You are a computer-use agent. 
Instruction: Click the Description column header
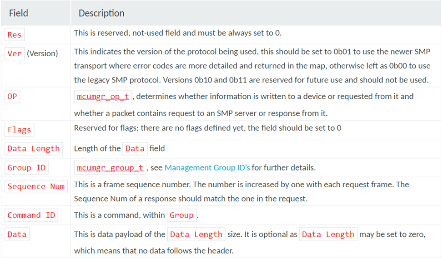pos(101,13)
